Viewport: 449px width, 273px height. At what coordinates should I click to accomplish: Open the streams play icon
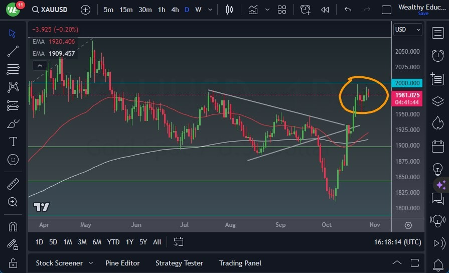tap(439, 243)
